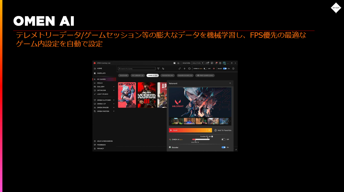The height and width of the screenshot is (192, 344).
Task: Click the Booster icon in Valorant panel
Action: (x=170, y=147)
